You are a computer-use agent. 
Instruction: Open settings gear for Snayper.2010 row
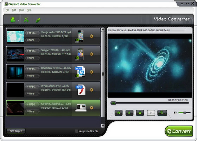91,54
